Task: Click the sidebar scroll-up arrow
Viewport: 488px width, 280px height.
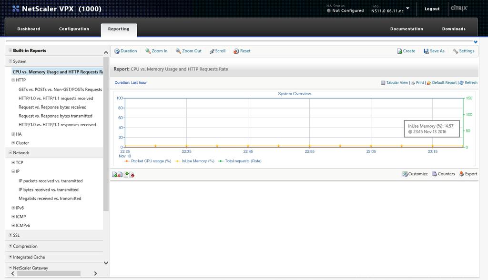Action: [x=106, y=52]
